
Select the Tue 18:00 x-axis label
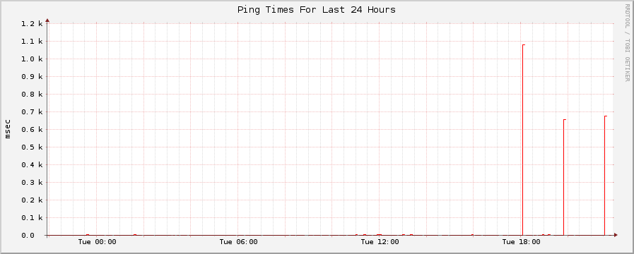click(521, 242)
